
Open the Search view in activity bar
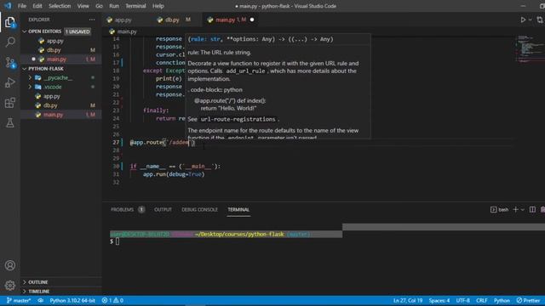coord(9,42)
